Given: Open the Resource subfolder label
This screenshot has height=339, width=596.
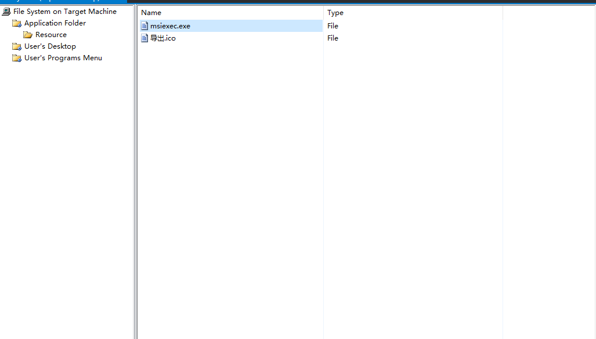Looking at the screenshot, I should (51, 35).
